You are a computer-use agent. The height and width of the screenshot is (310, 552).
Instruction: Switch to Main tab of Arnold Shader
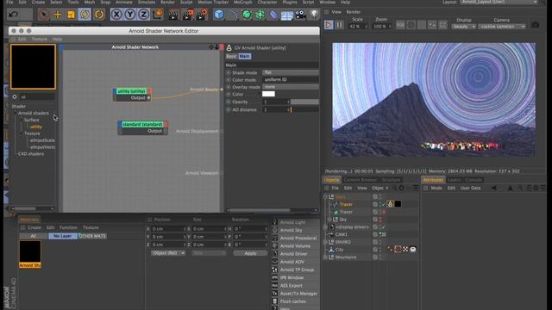point(244,56)
